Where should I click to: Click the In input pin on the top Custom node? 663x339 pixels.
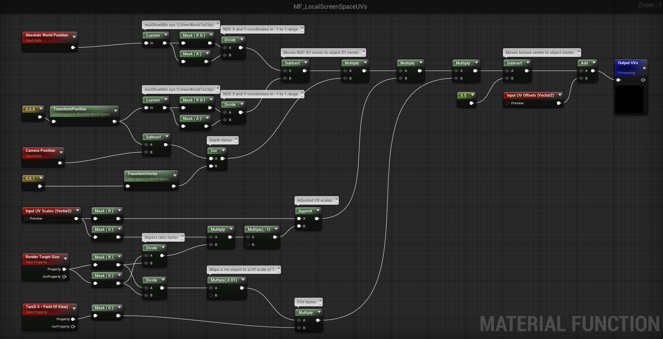tap(146, 43)
